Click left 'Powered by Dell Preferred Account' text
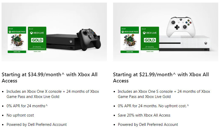Viewport: 220px width, 130px height. (x=37, y=125)
